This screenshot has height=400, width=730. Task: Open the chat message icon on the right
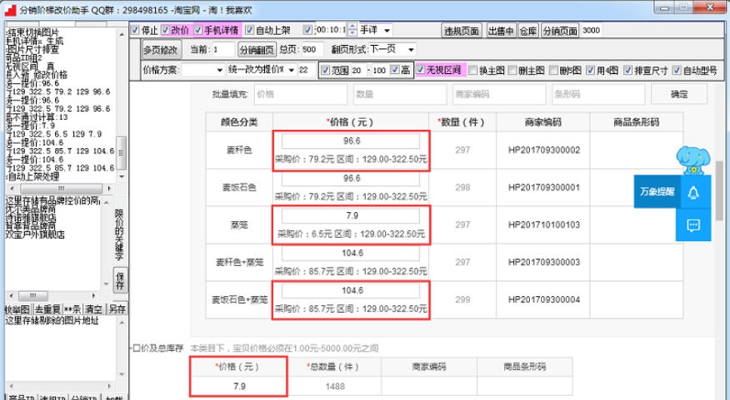[693, 226]
